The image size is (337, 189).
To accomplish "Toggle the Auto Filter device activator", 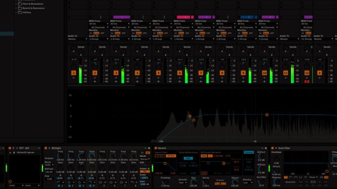I will [x=272, y=148].
